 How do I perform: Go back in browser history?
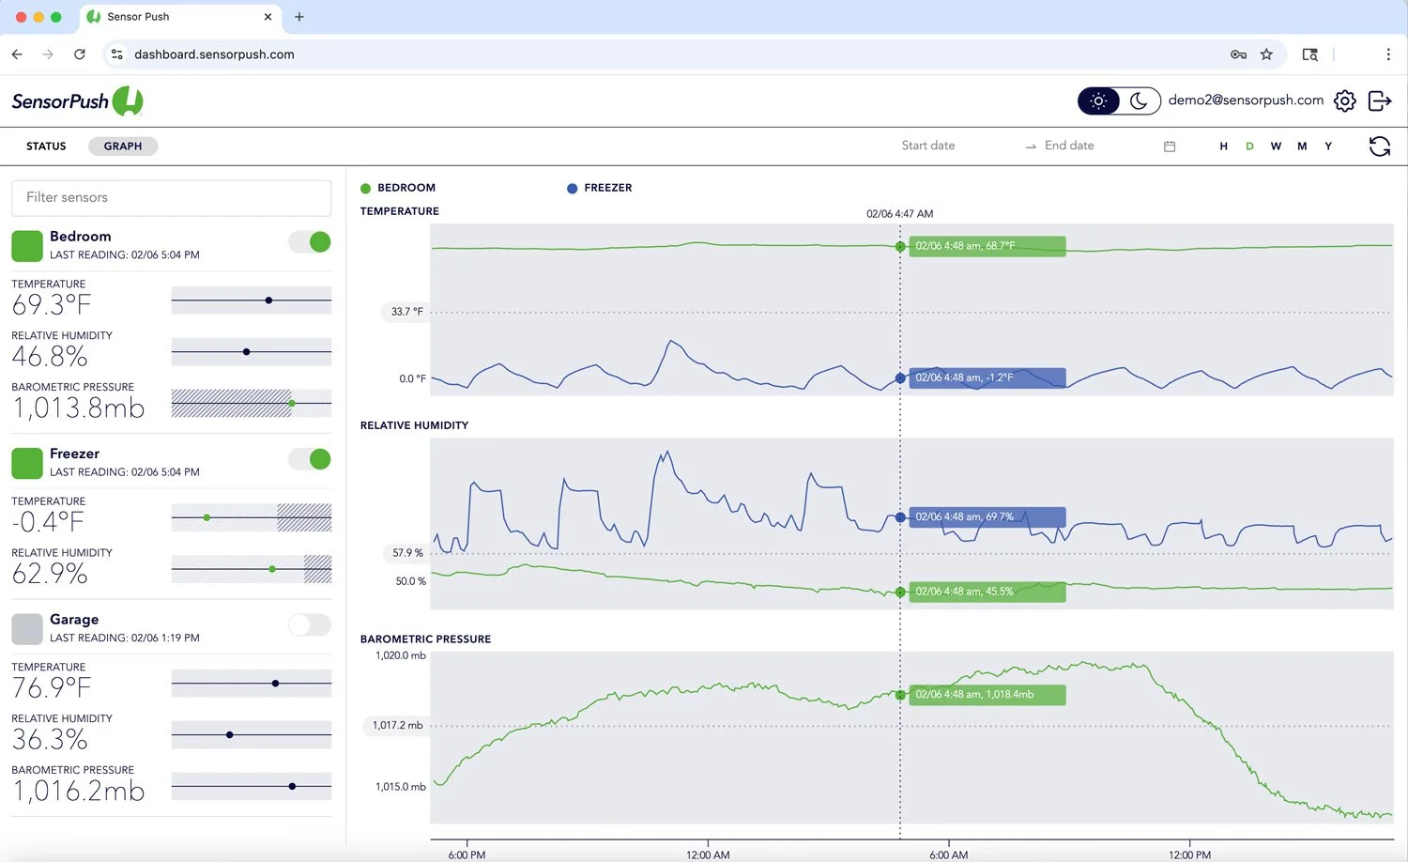(17, 54)
